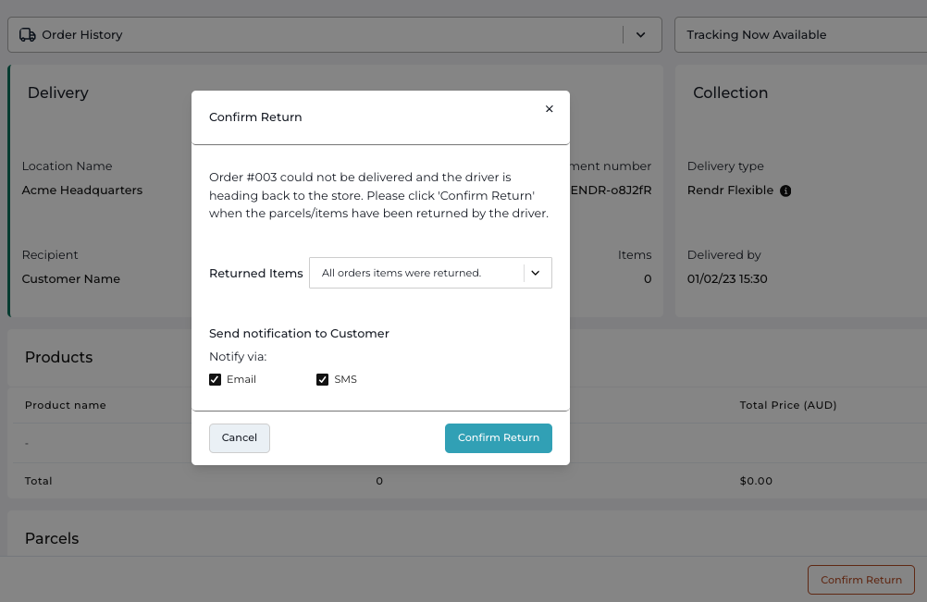The height and width of the screenshot is (602, 927).
Task: Click the Product name column header
Action: [x=66, y=405]
